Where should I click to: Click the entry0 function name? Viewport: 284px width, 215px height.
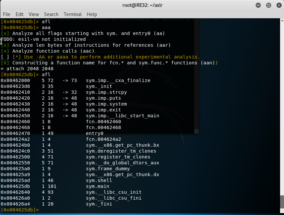pyautogui.click(x=95, y=133)
